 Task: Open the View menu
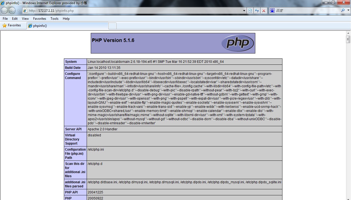(26, 19)
